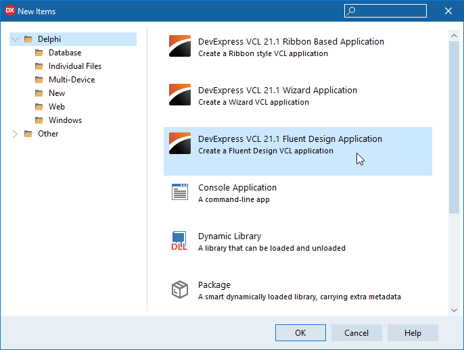This screenshot has width=464, height=350.
Task: Click 'Create a Wizard VCL application' description
Action: click(x=253, y=102)
